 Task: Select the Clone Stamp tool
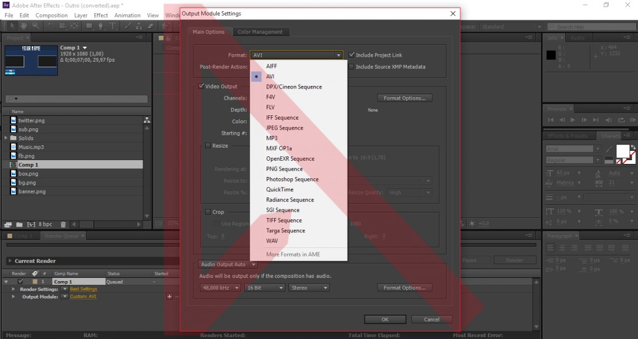[139, 26]
